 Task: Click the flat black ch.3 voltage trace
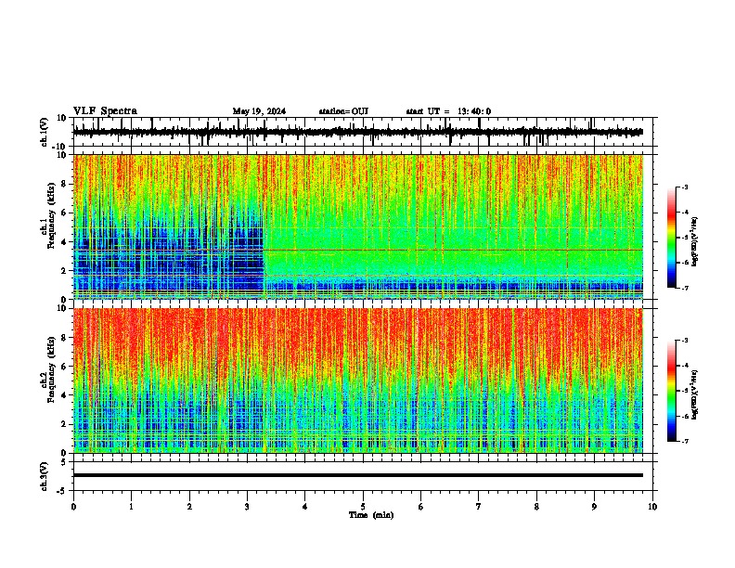click(x=358, y=475)
